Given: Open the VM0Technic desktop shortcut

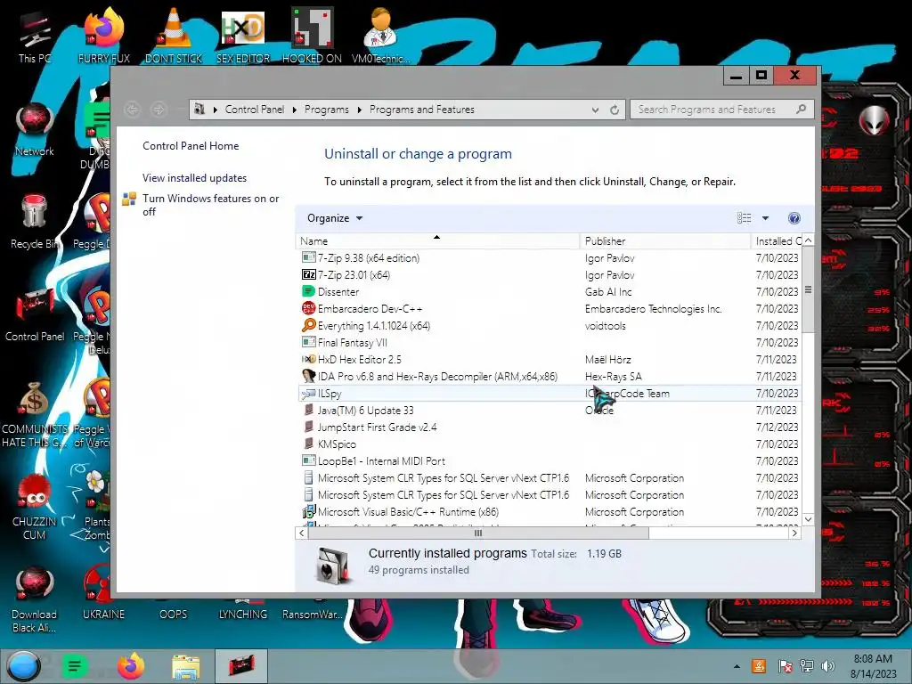Looking at the screenshot, I should pyautogui.click(x=380, y=36).
